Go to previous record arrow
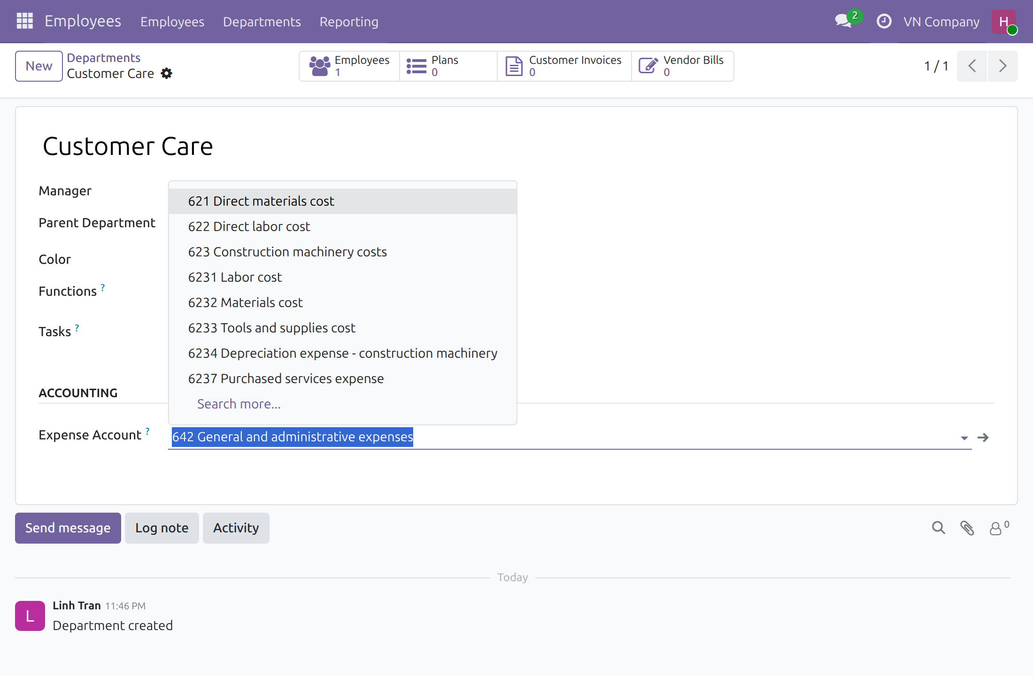 (972, 66)
